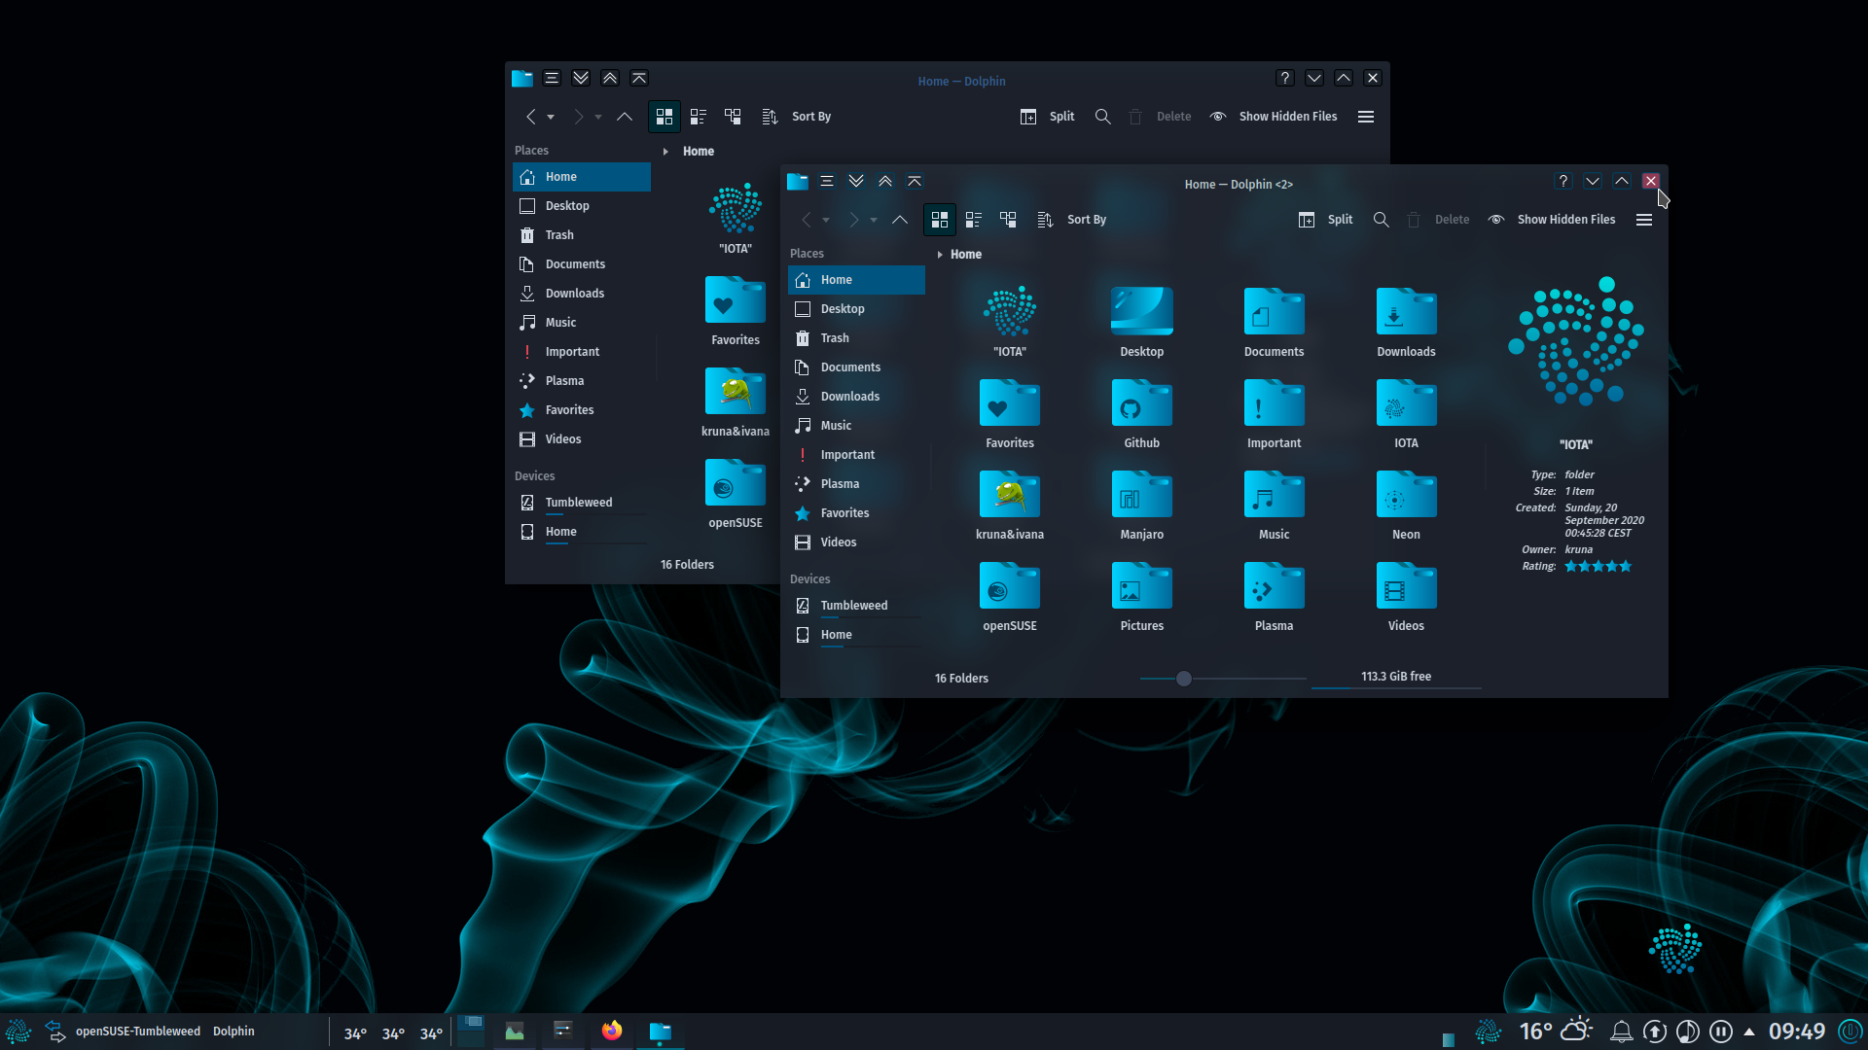The width and height of the screenshot is (1868, 1050).
Task: Toggle Split view in back Dolphin window
Action: (1047, 117)
